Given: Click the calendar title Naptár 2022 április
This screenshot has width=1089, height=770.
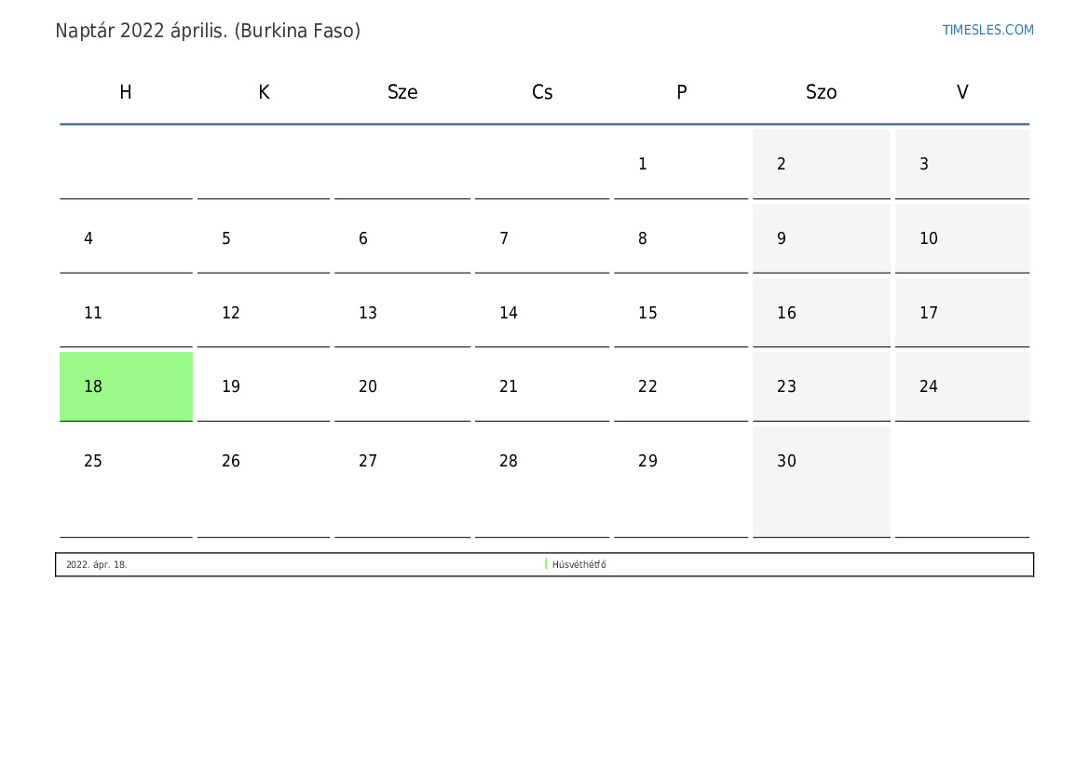Looking at the screenshot, I should (x=208, y=31).
